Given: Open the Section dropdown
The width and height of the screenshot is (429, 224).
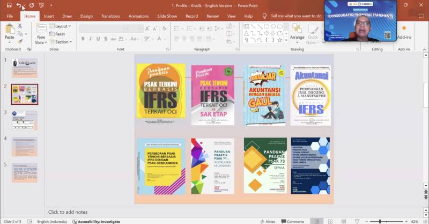Looking at the screenshot, I should pyautogui.click(x=62, y=42).
